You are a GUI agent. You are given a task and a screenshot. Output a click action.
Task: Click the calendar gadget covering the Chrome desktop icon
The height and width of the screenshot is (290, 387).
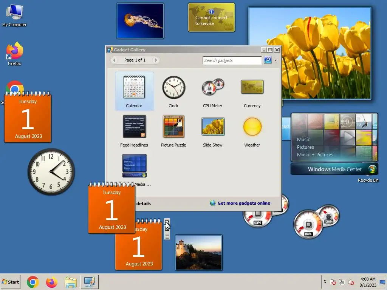(x=28, y=117)
